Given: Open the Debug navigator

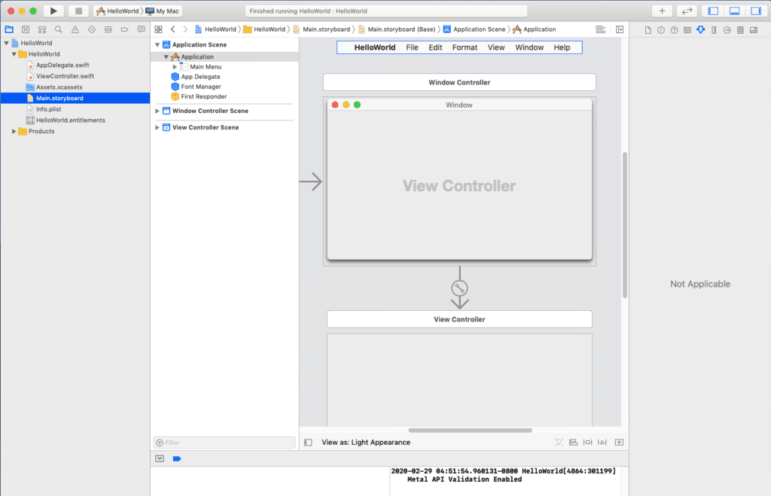Looking at the screenshot, I should pyautogui.click(x=108, y=29).
